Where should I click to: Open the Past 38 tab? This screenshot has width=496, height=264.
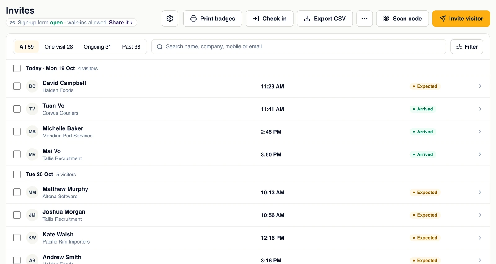(x=131, y=47)
